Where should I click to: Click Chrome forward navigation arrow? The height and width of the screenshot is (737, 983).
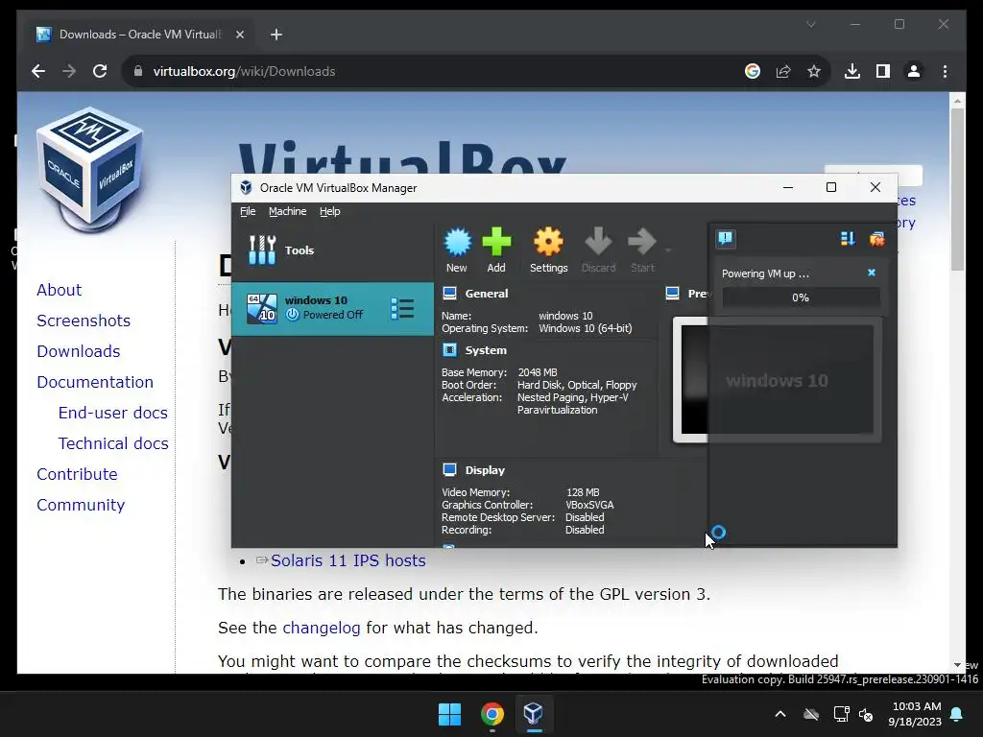coord(69,71)
